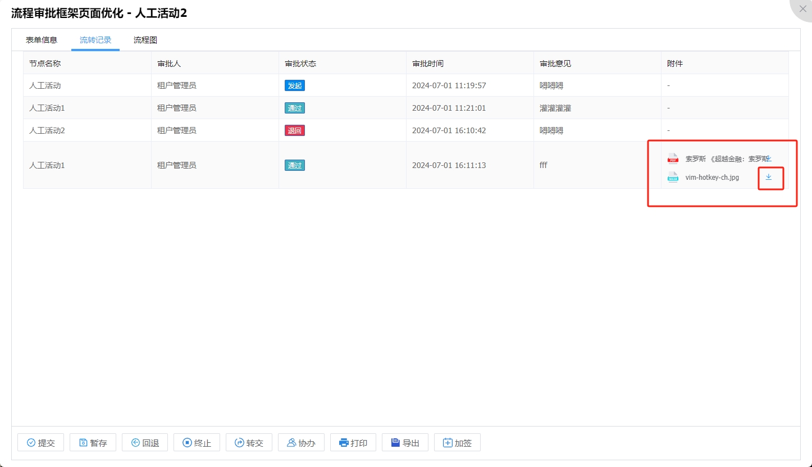Click the 回退 rollback button
Image resolution: width=812 pixels, height=467 pixels.
(145, 443)
